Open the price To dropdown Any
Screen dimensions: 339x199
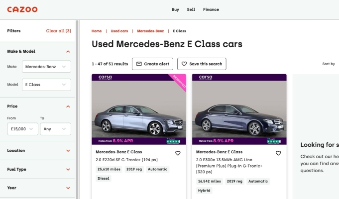click(55, 129)
